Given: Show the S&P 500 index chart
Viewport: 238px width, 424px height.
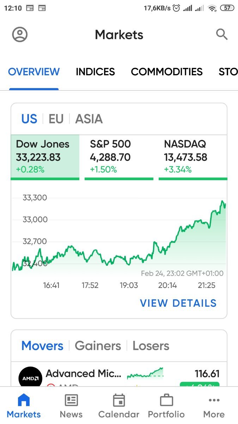Looking at the screenshot, I should pos(119,157).
